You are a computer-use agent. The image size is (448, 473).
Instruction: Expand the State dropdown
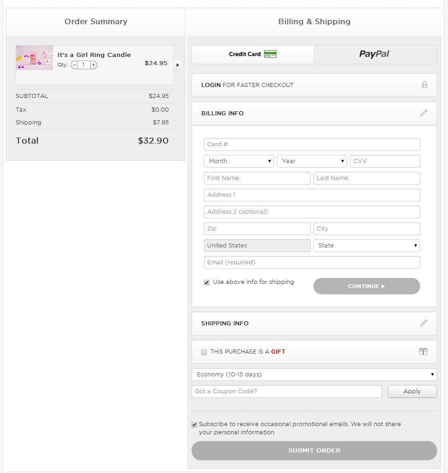pyautogui.click(x=366, y=246)
